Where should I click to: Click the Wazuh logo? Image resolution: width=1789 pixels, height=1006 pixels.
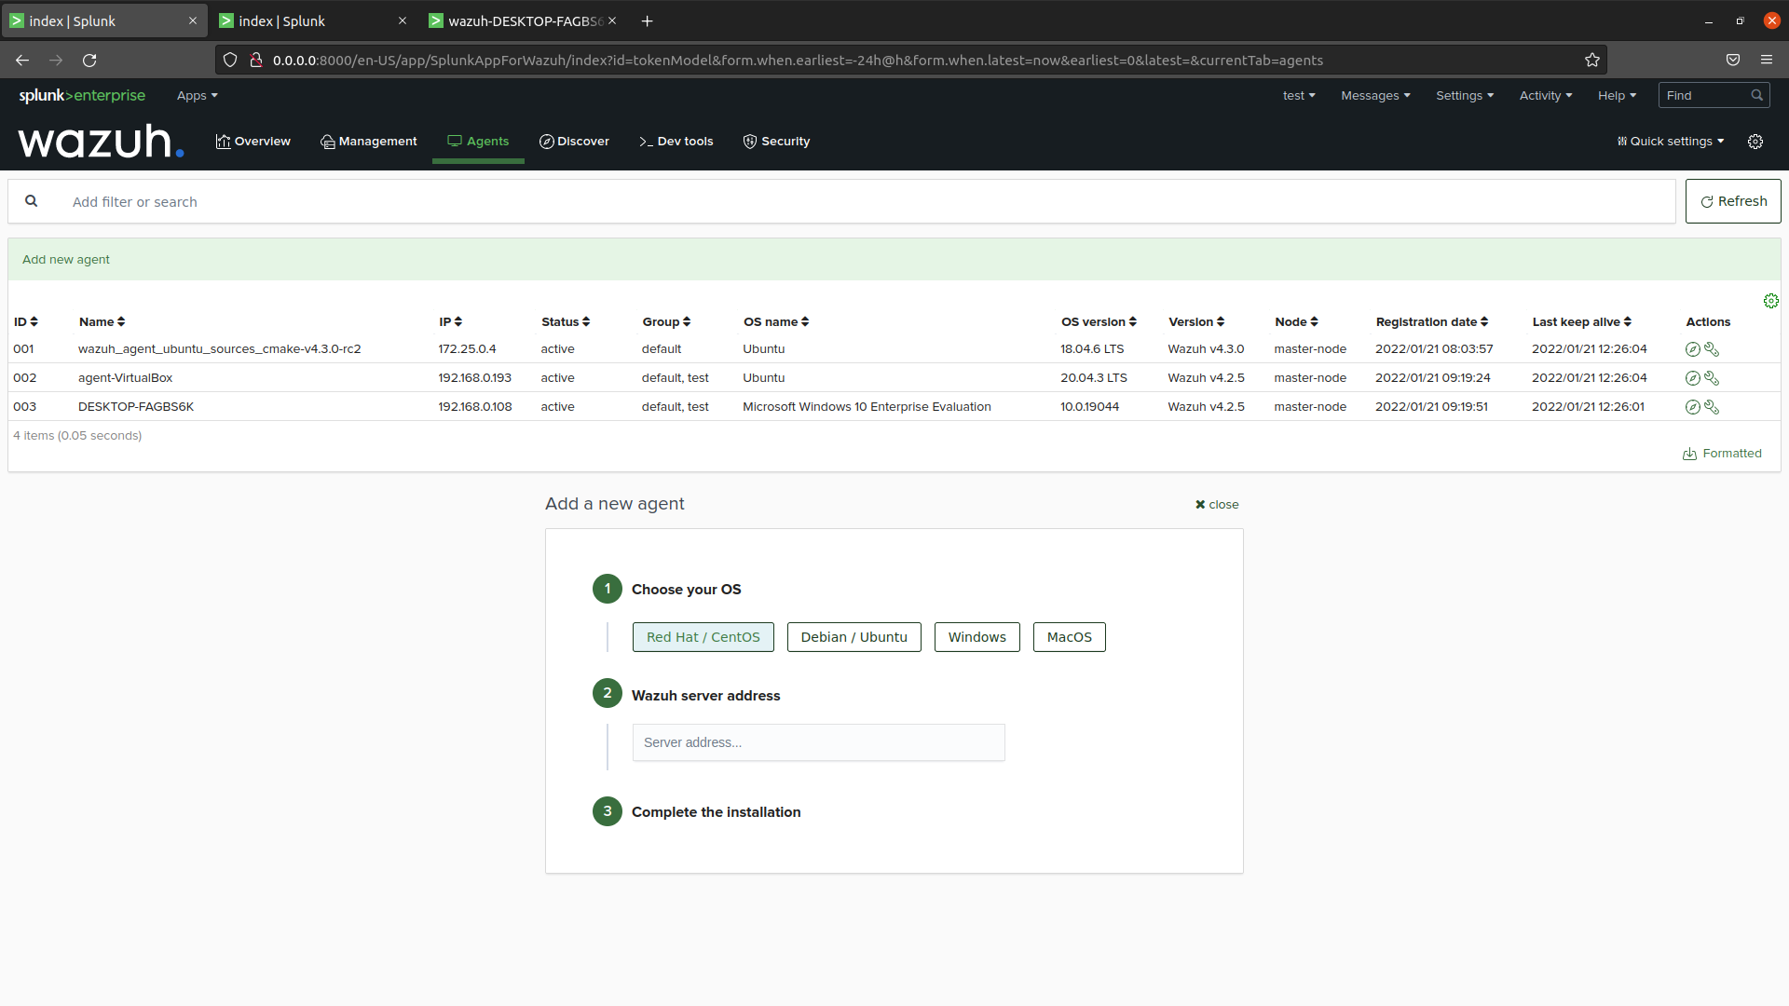click(101, 142)
